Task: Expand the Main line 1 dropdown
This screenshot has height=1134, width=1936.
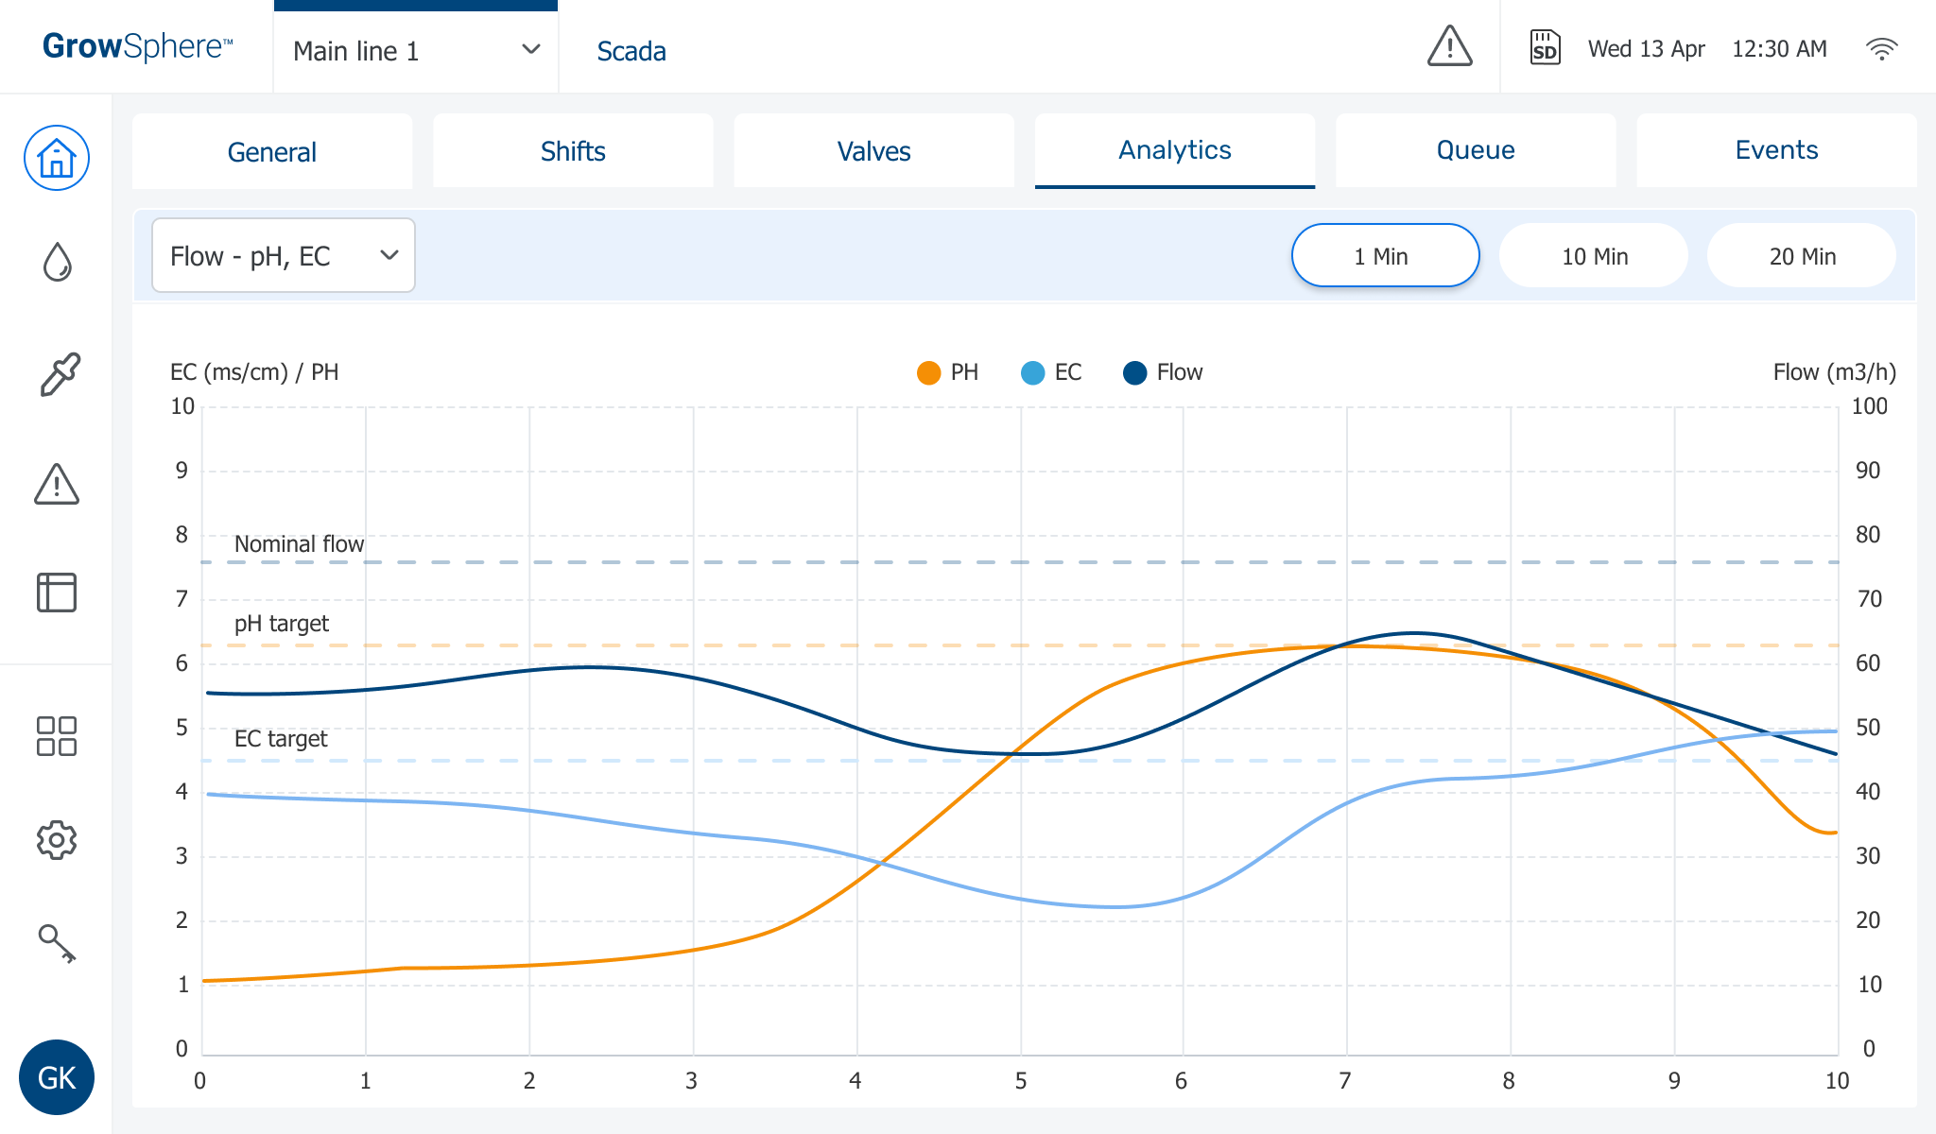Action: [416, 51]
